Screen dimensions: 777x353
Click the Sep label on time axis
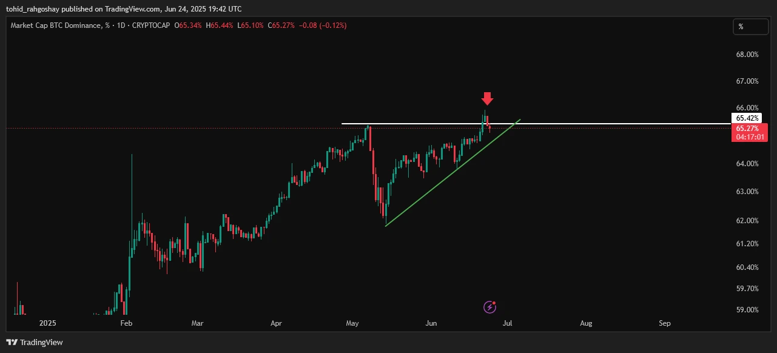(x=665, y=323)
